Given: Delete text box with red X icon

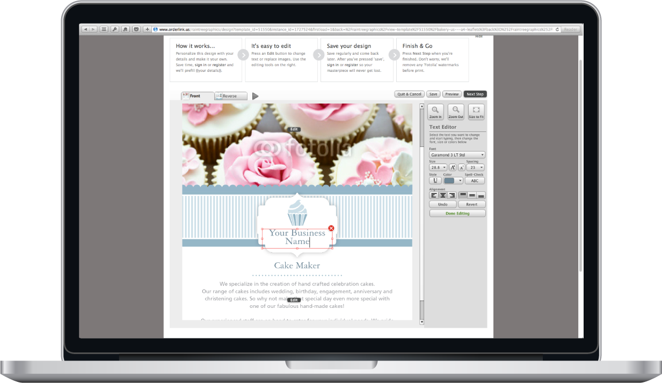Looking at the screenshot, I should point(331,229).
